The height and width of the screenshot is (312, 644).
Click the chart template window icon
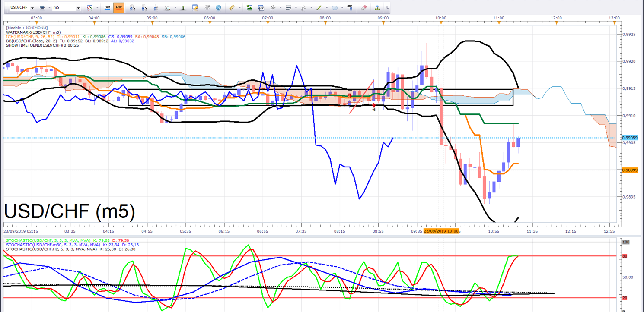pos(261,8)
